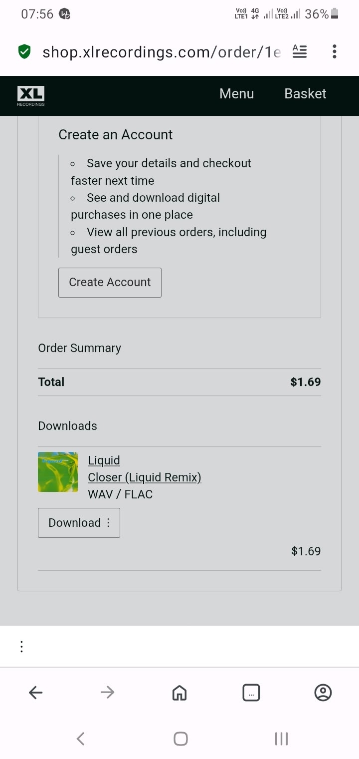The height and width of the screenshot is (759, 359).
Task: Go back using browser back arrow
Action: [x=36, y=692]
